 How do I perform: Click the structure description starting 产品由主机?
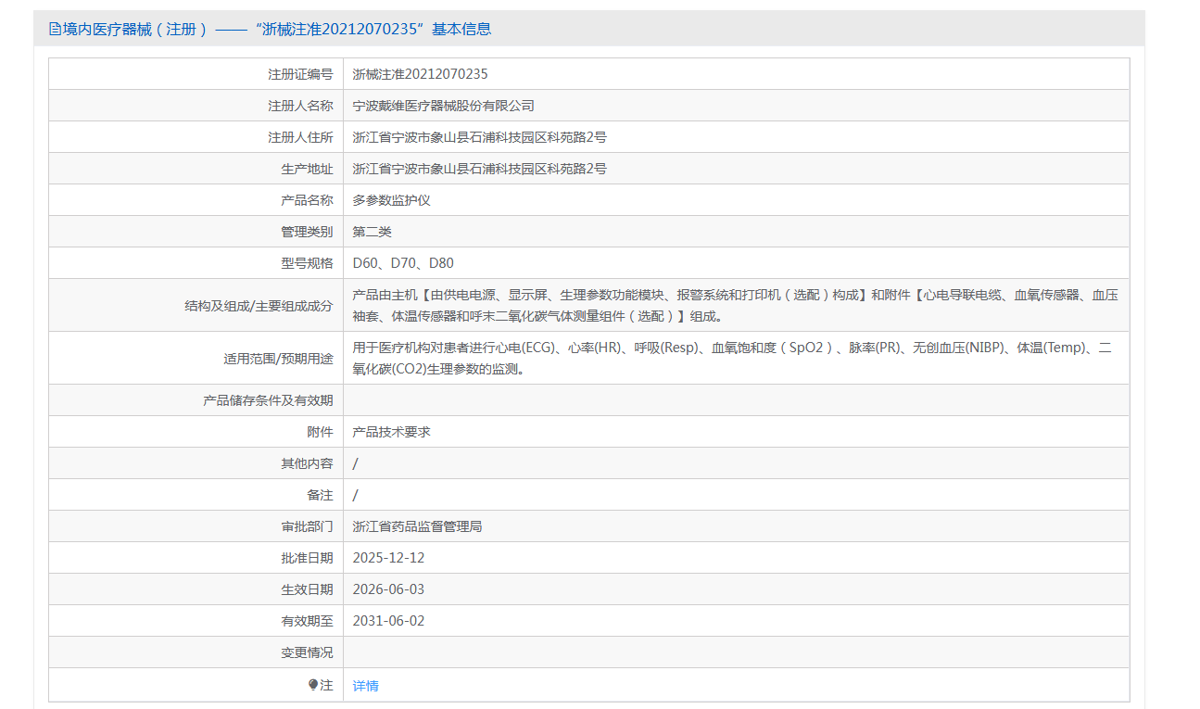point(736,305)
